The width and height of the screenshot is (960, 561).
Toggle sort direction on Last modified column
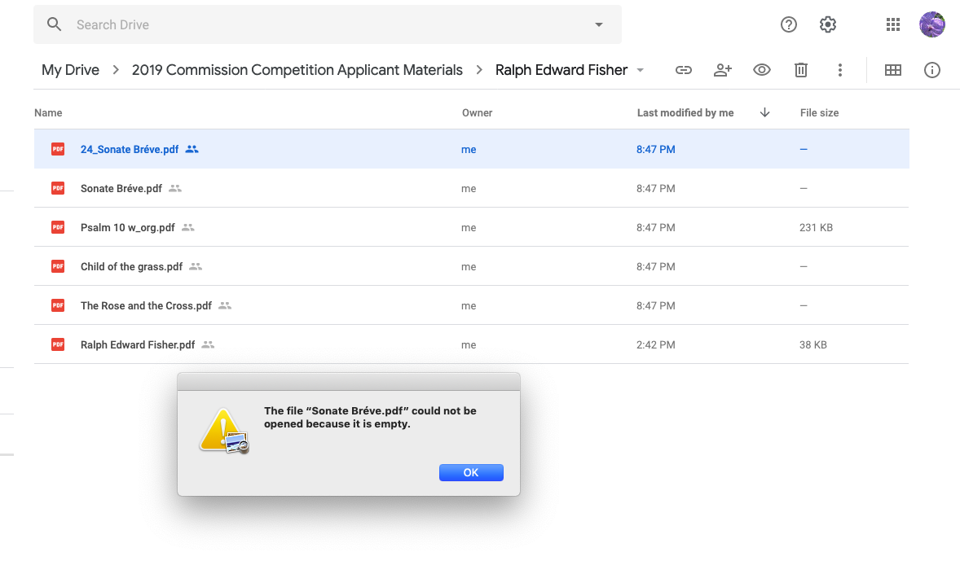[x=764, y=112]
